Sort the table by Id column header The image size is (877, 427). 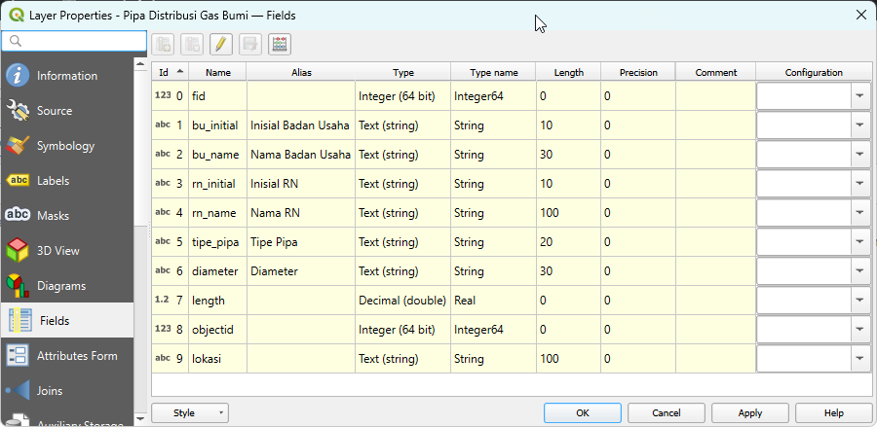170,72
